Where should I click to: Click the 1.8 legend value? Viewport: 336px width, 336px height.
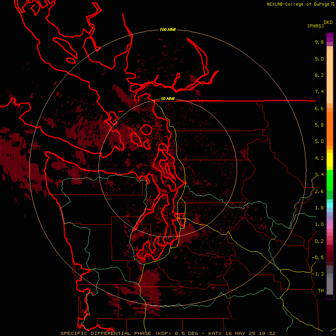pyautogui.click(x=319, y=208)
